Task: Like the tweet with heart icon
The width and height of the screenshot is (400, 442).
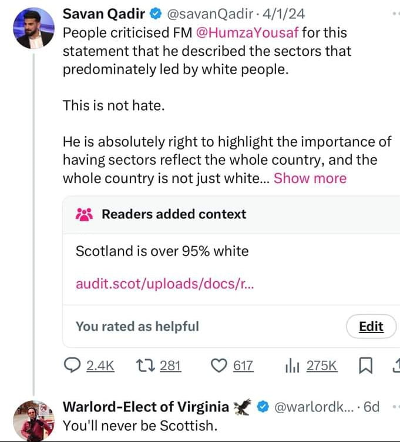Action: click(x=219, y=365)
